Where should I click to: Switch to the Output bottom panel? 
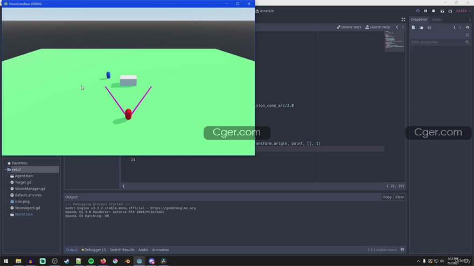[x=72, y=250]
